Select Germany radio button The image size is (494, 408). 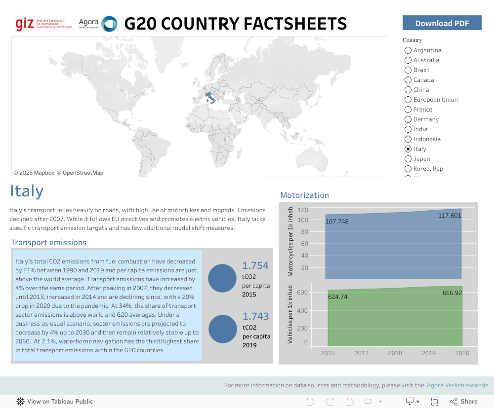coord(408,119)
